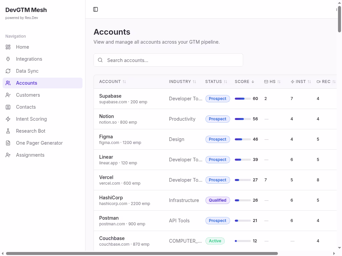Open the Contacts section
The height and width of the screenshot is (256, 342).
(26, 107)
